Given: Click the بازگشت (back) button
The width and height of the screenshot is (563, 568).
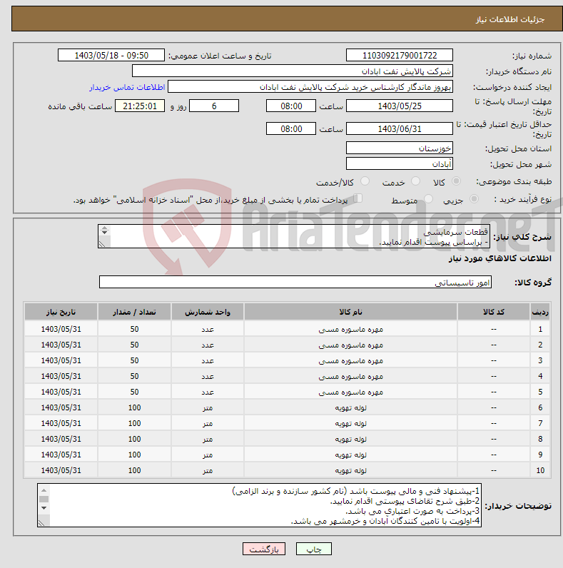Looking at the screenshot, I should (264, 549).
